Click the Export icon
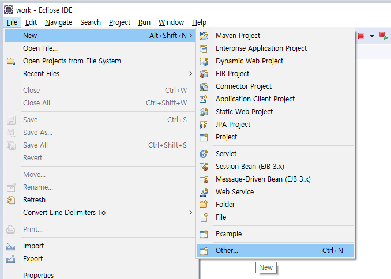Screen dimensions: 391x279 click(11, 259)
